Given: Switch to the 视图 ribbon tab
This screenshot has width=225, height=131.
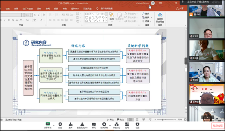Looking at the screenshot, I should pos(56,9).
